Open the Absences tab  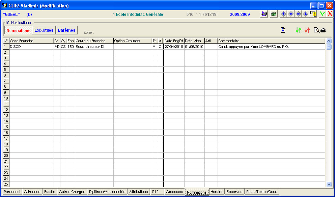click(174, 192)
